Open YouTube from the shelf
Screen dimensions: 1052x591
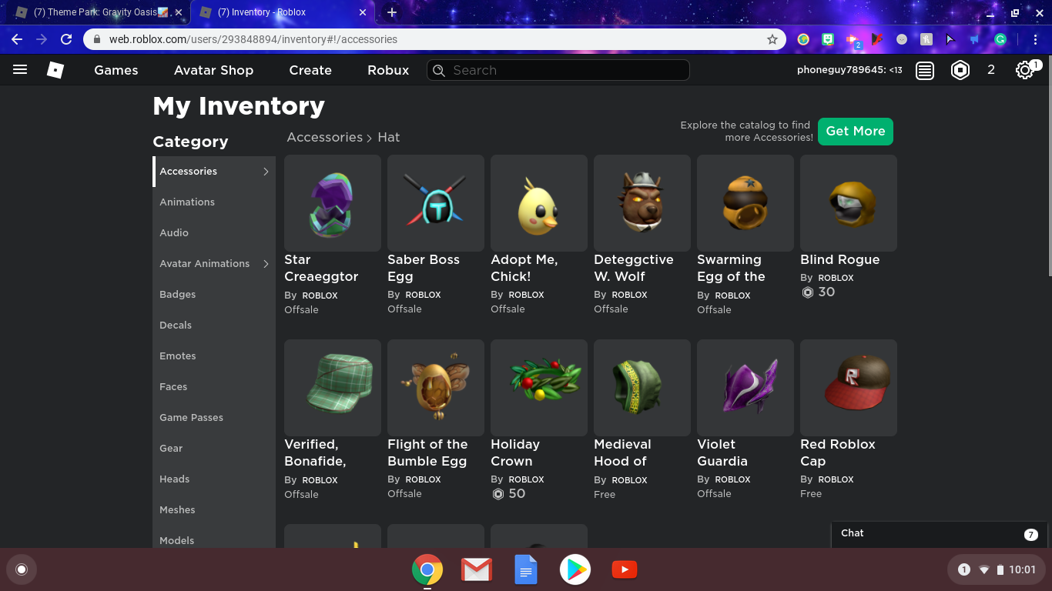(x=625, y=569)
